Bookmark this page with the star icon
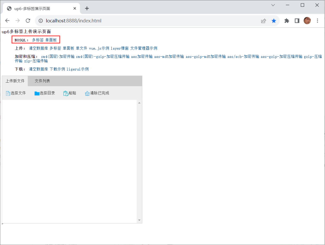 coord(274,21)
